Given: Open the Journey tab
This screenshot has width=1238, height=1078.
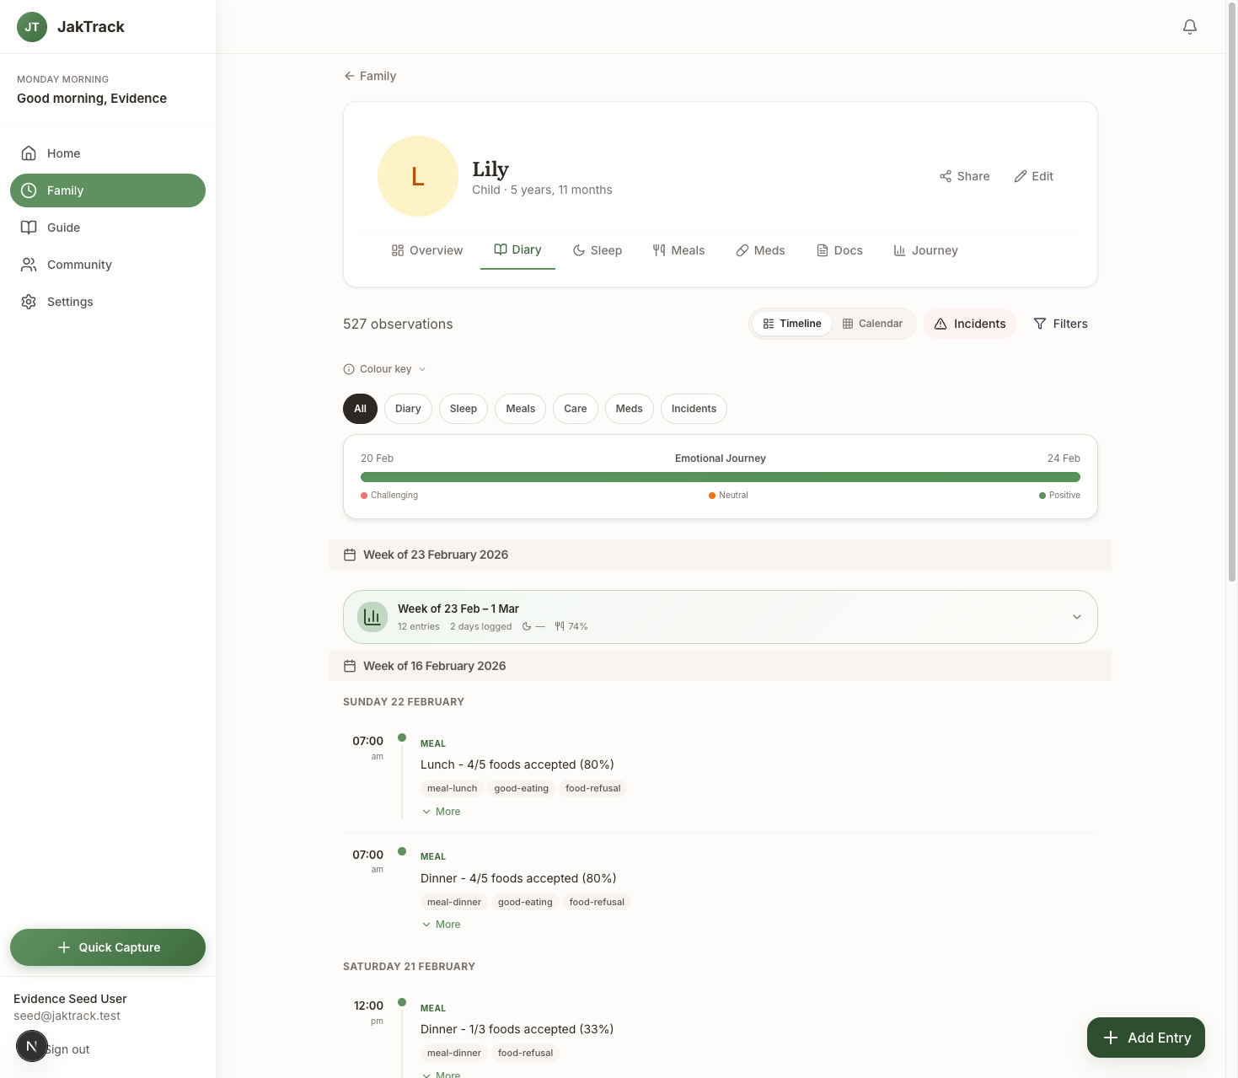Looking at the screenshot, I should click(925, 250).
